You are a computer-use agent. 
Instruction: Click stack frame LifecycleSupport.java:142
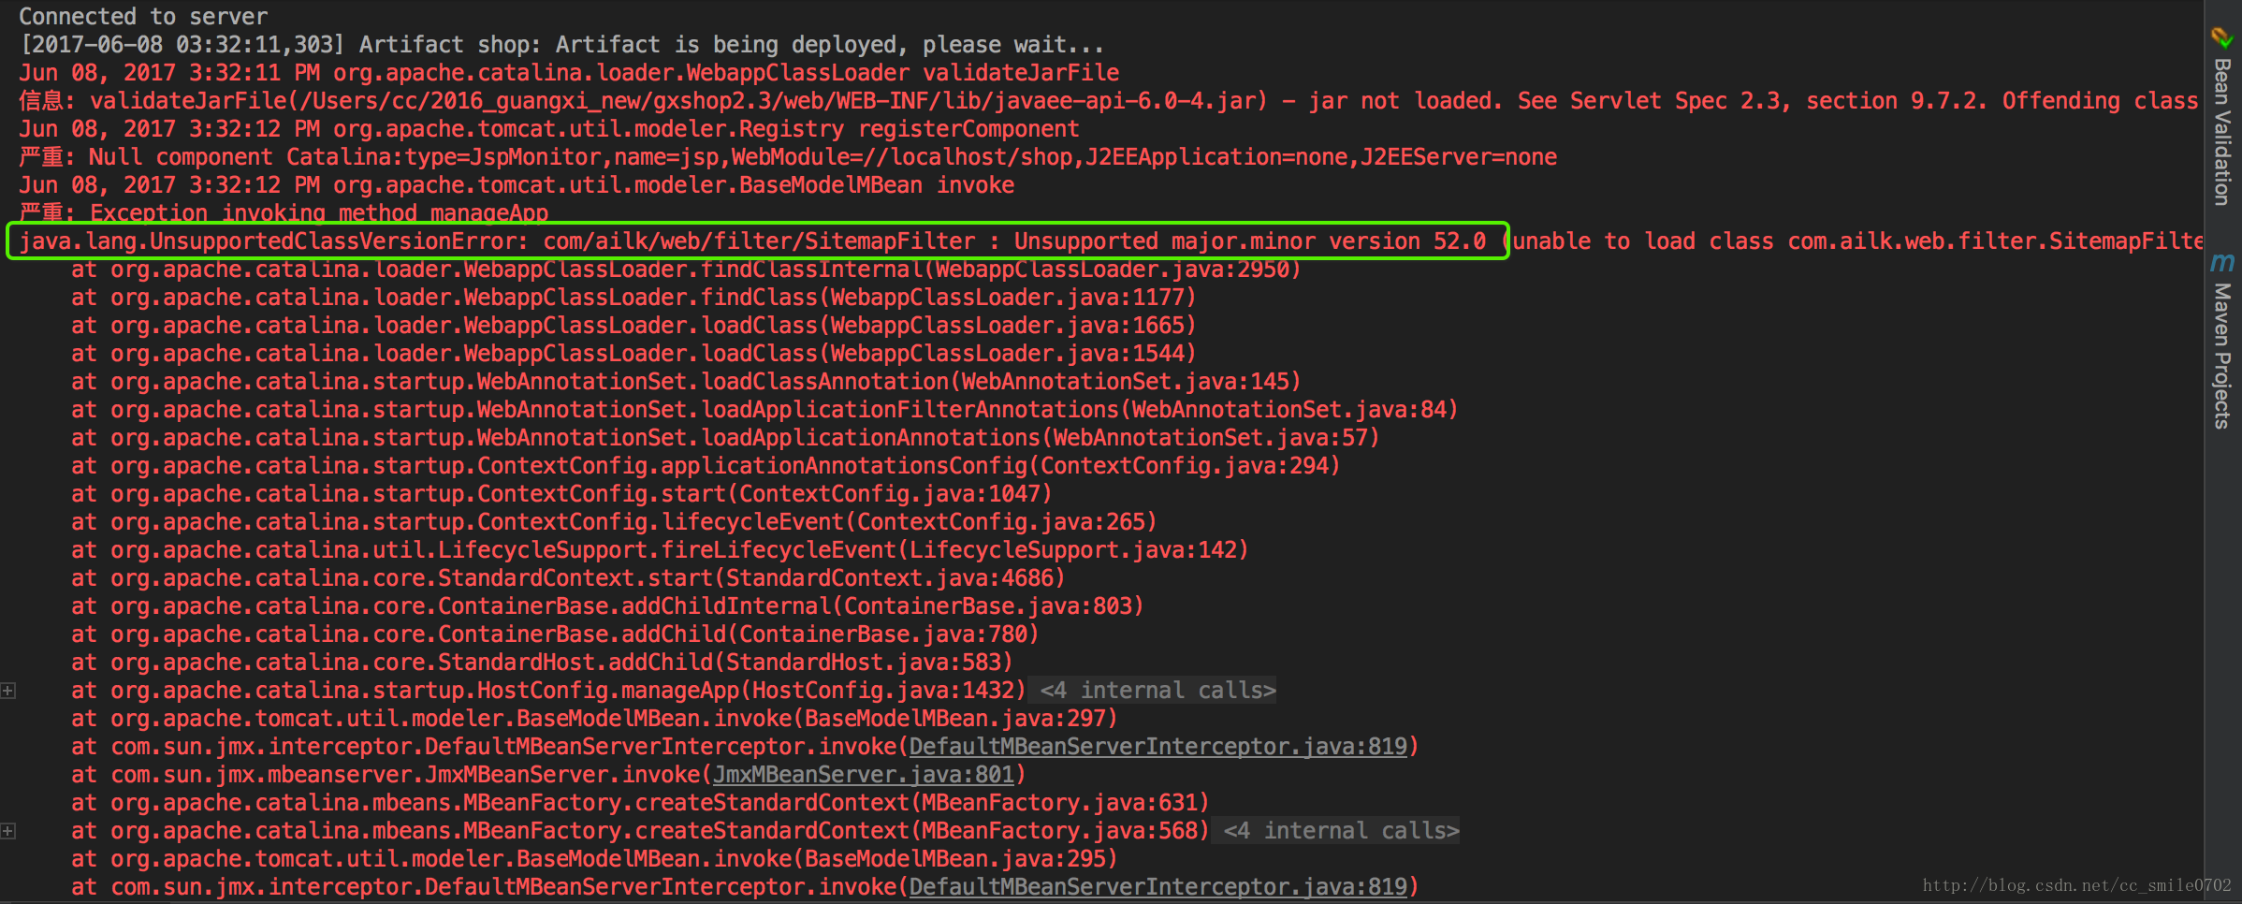[x=660, y=550]
